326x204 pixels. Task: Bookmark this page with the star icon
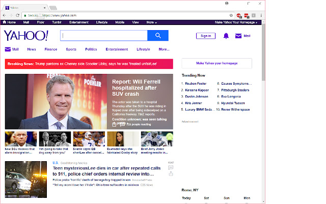coord(231,15)
